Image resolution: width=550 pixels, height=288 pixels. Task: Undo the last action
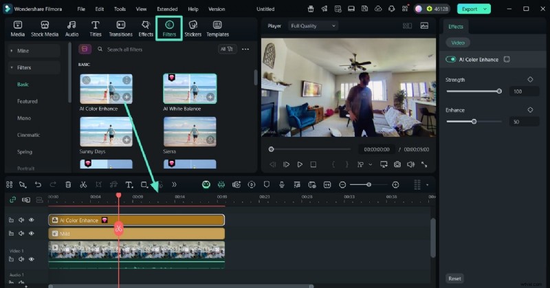38,185
